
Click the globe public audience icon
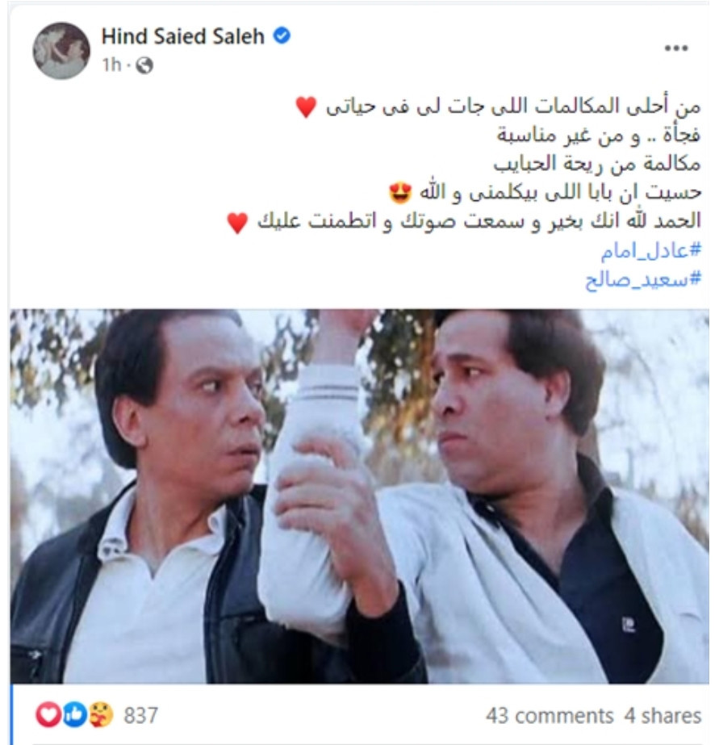pyautogui.click(x=144, y=65)
